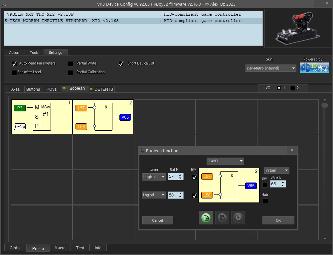333x255 pixels.
Task: Click the paste clipboard icon in Boolean functions
Action: [222, 218]
